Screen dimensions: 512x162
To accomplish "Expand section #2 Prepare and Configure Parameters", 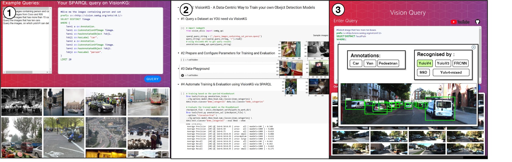I will click(178, 53).
